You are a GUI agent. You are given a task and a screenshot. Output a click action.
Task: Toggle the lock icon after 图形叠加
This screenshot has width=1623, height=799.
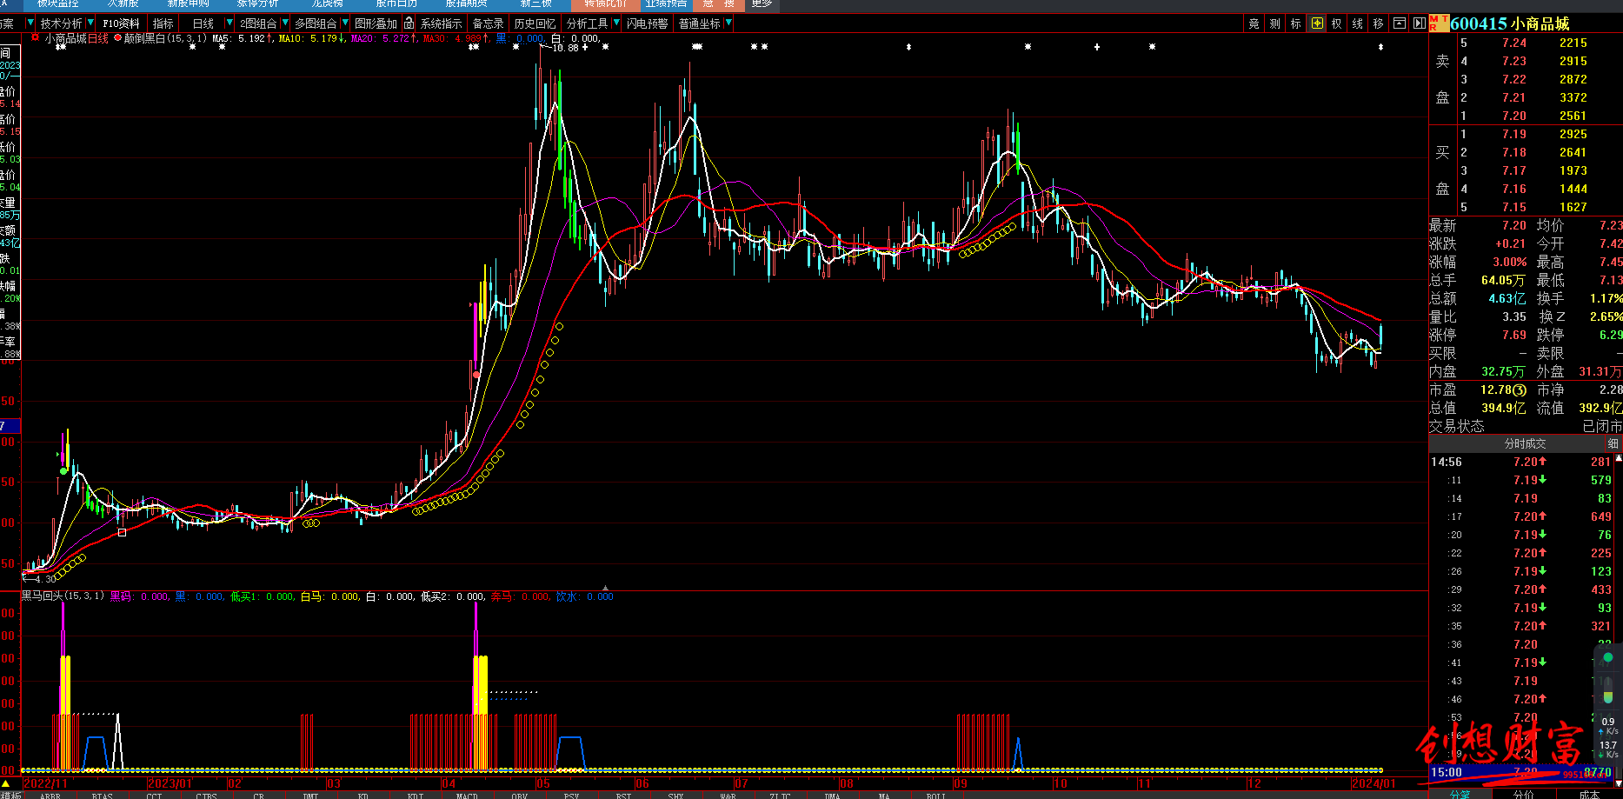(409, 23)
